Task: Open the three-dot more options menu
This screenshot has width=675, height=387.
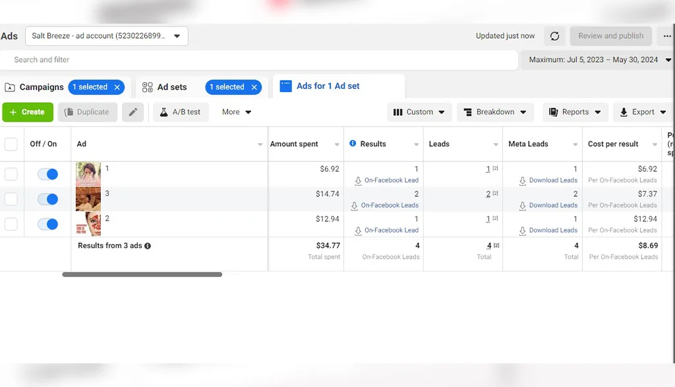Action: [666, 36]
